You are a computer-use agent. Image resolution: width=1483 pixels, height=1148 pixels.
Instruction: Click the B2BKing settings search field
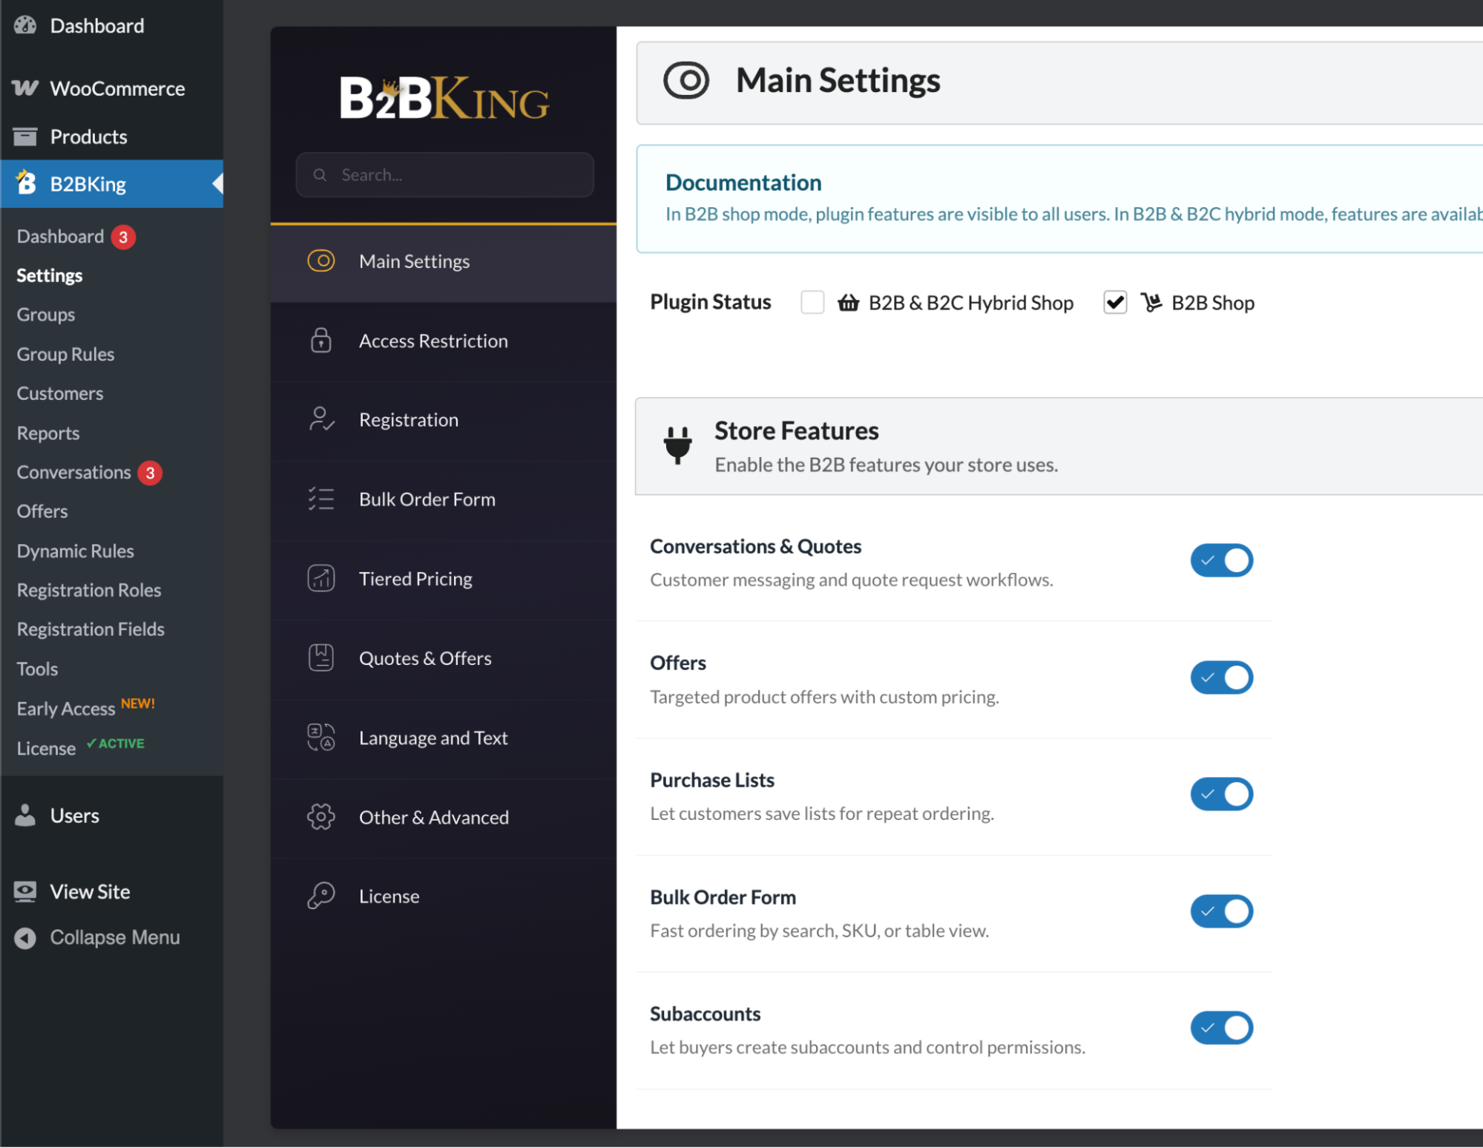pos(445,175)
